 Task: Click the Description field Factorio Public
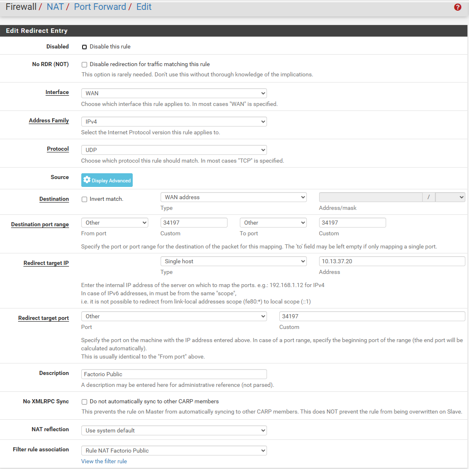[174, 374]
